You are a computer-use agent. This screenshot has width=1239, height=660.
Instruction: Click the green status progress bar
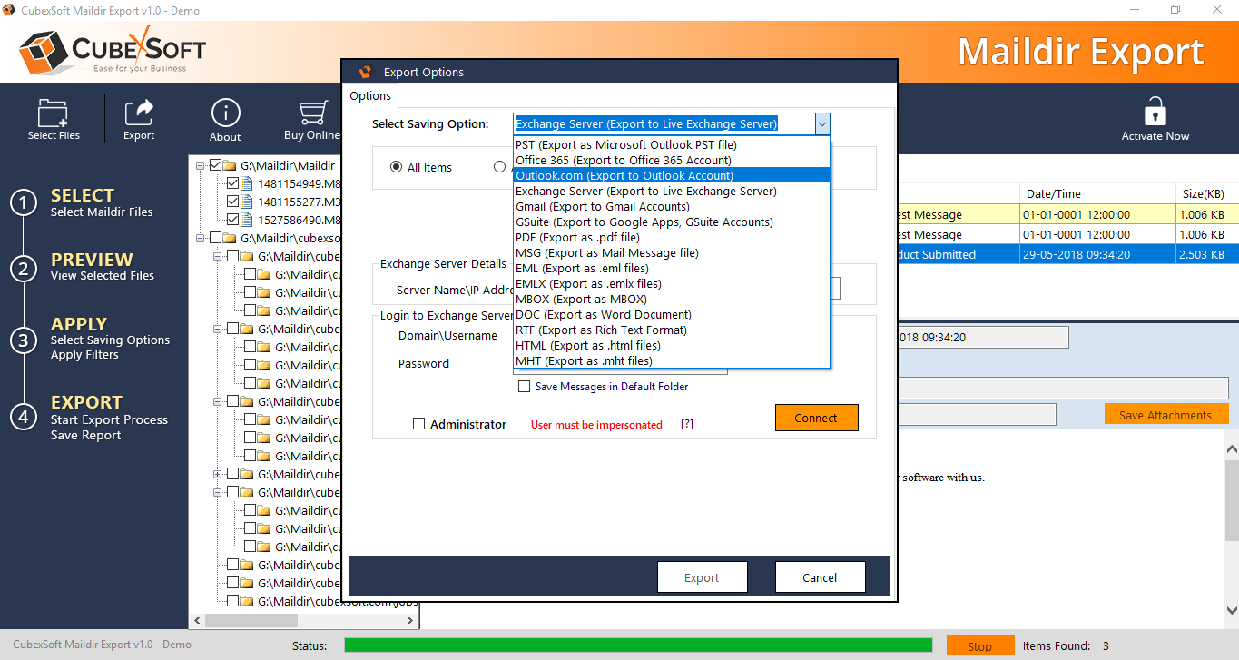point(637,645)
